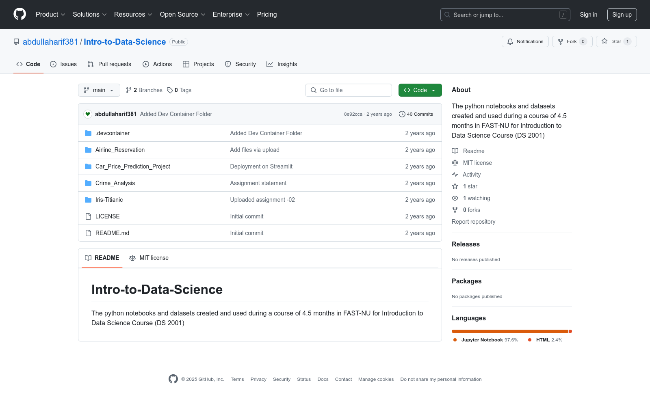
Task: Open commit hash 8e92cca
Action: pos(353,114)
